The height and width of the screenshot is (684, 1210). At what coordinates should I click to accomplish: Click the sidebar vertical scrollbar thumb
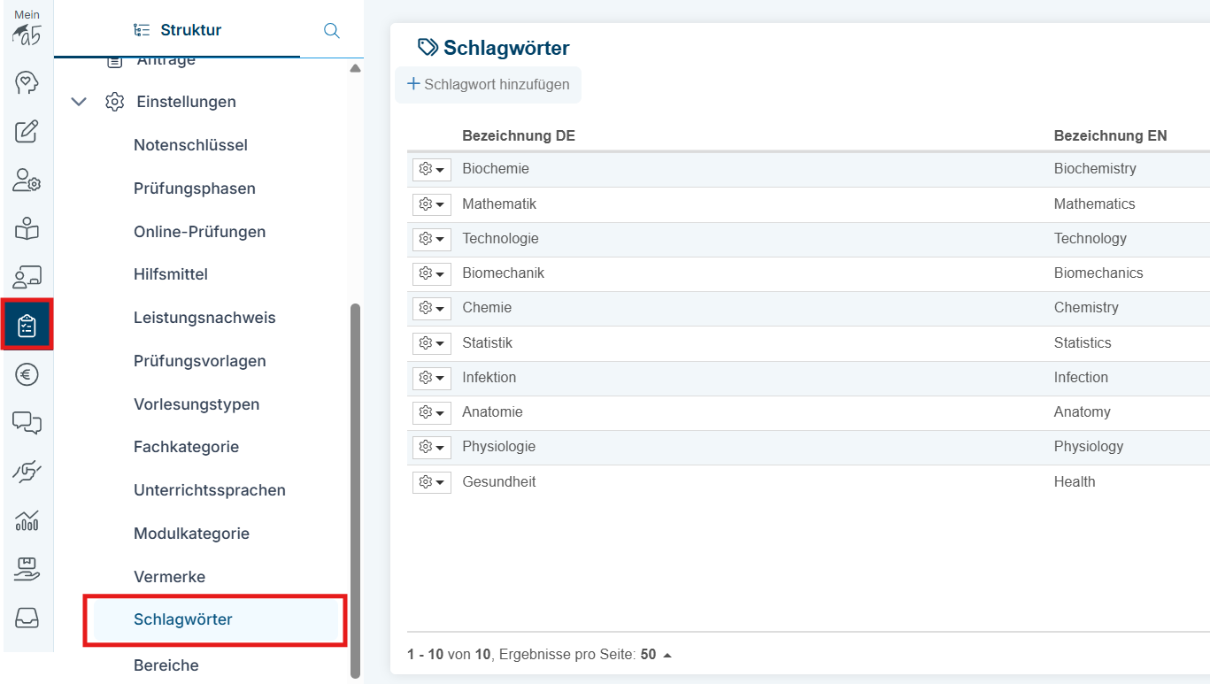[356, 487]
